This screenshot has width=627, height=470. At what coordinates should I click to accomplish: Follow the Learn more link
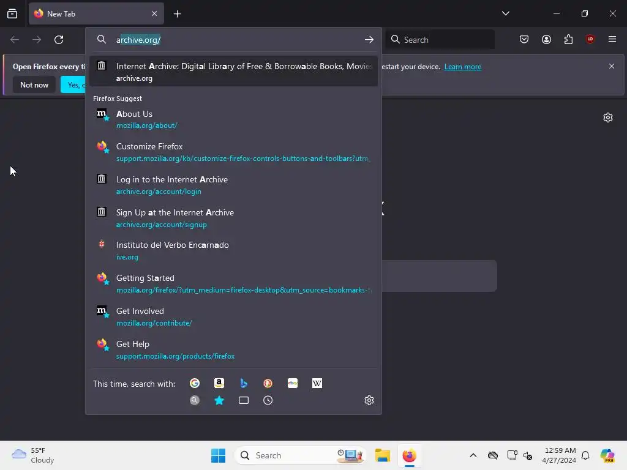click(x=463, y=67)
